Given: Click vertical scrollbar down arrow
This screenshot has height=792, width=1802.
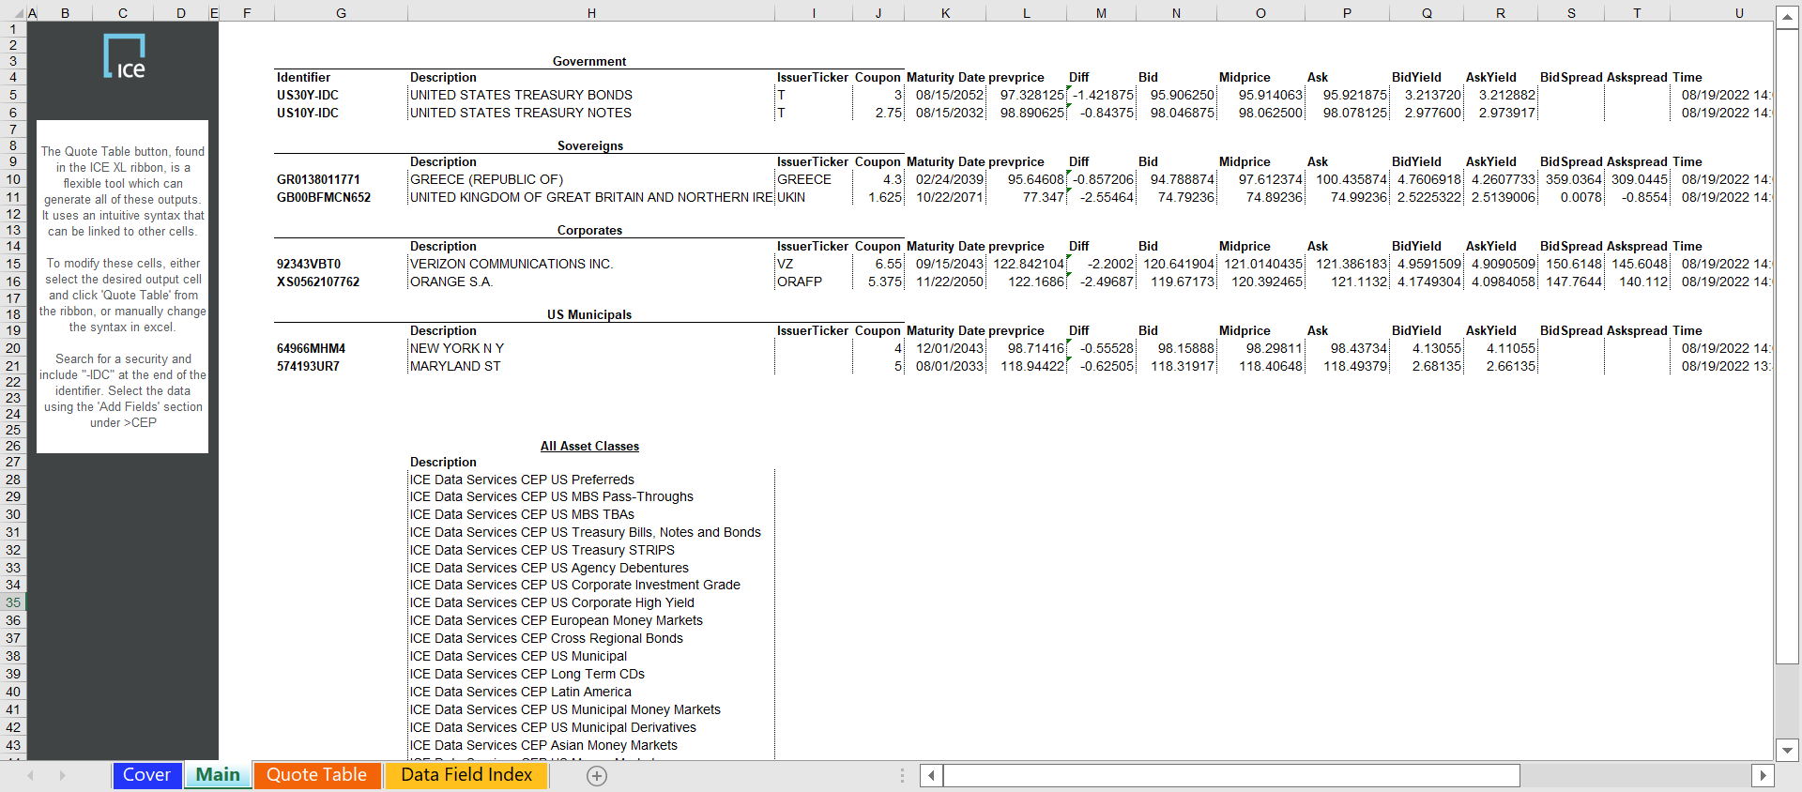Looking at the screenshot, I should click(1787, 750).
